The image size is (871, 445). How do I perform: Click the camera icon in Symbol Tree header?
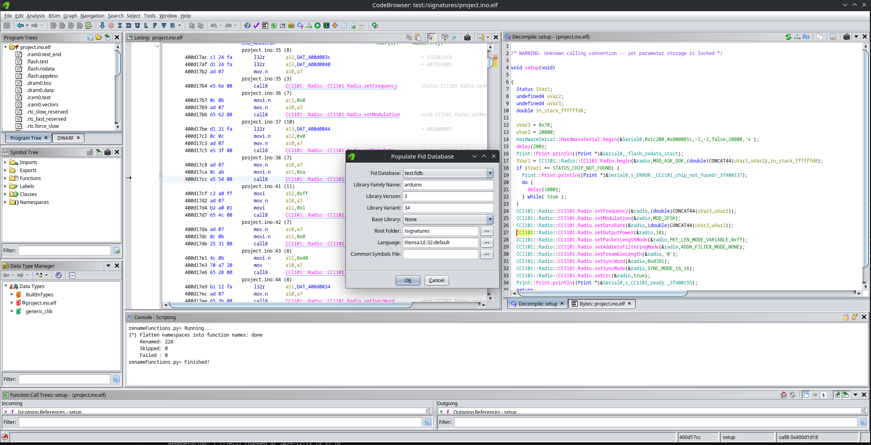pyautogui.click(x=108, y=152)
